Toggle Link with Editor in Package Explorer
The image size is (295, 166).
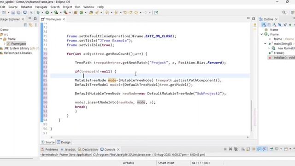[30, 25]
